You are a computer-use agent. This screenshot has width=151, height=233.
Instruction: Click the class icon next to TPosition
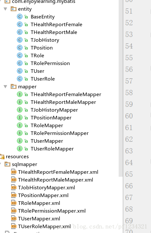pos(20,48)
